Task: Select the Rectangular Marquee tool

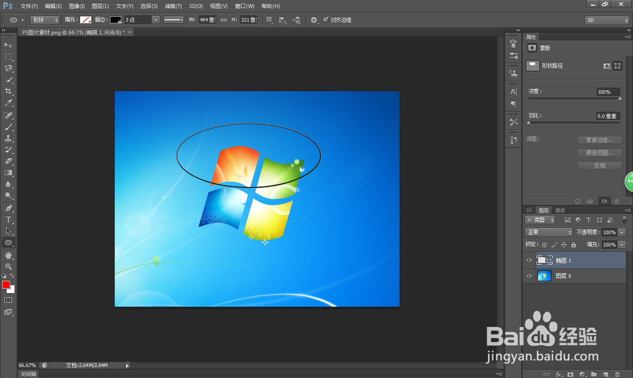Action: click(8, 56)
